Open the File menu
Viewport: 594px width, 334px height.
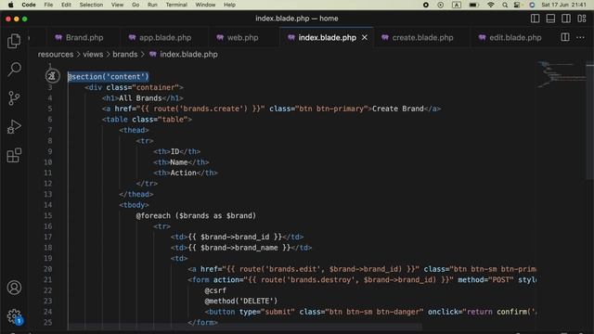(x=48, y=5)
